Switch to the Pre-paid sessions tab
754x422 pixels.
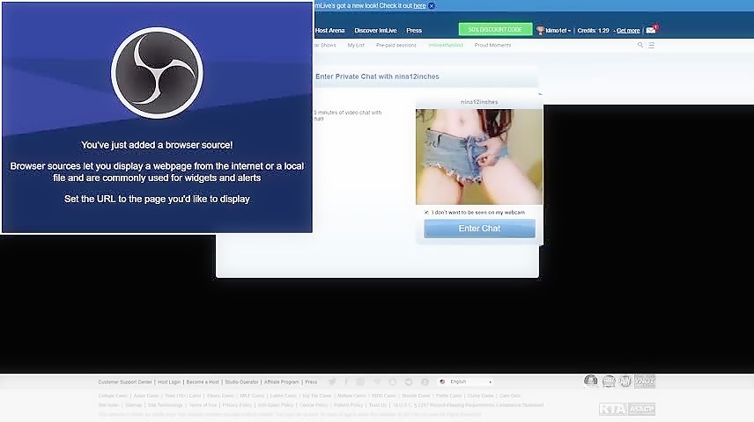(x=395, y=45)
